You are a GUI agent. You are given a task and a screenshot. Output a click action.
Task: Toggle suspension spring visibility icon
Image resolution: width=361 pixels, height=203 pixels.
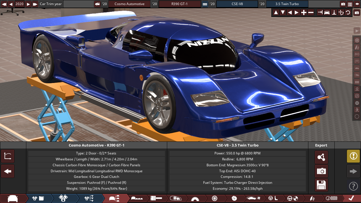(x=357, y=47)
